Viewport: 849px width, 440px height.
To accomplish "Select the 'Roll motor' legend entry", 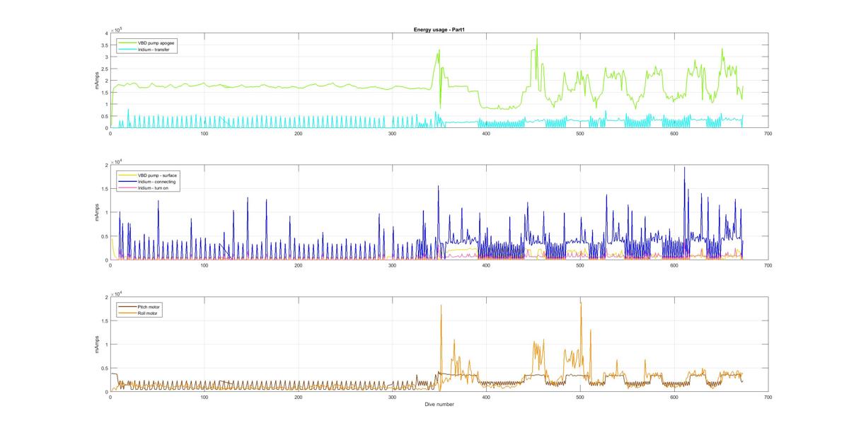I will (x=148, y=313).
